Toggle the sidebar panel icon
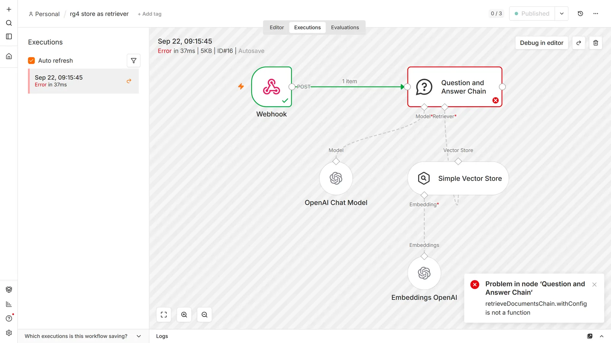 click(x=9, y=37)
